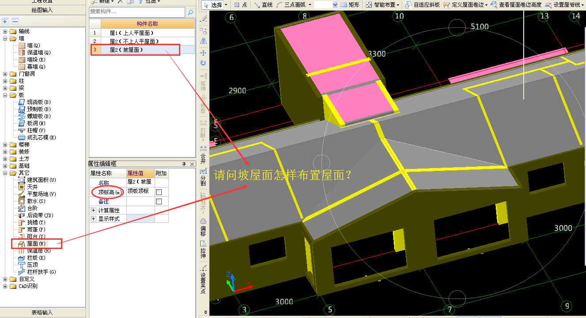The width and height of the screenshot is (586, 318).
Task: Expand the 显示样式 property group
Action: [93, 219]
